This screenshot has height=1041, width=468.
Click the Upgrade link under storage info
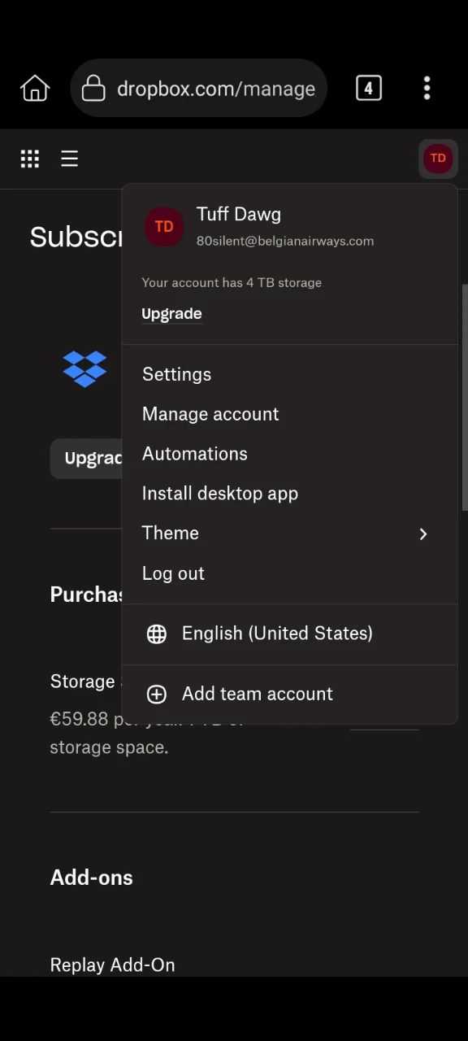[x=171, y=314]
